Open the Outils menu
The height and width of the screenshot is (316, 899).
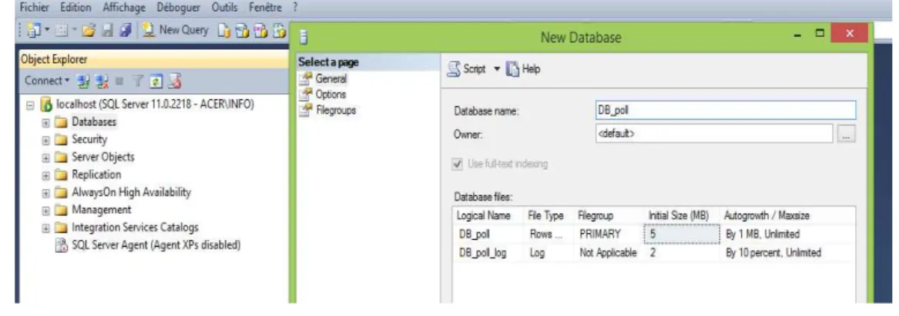tap(225, 8)
